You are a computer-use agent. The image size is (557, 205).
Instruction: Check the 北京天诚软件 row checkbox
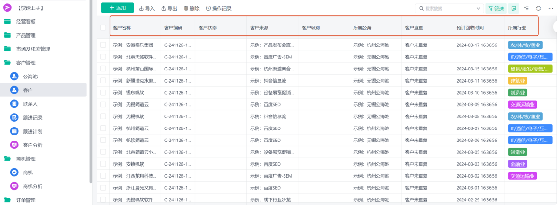pos(103,57)
